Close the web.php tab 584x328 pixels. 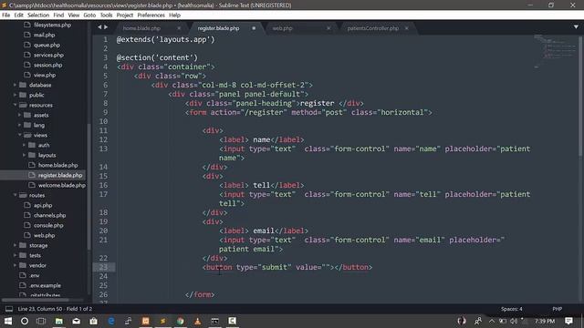328,28
